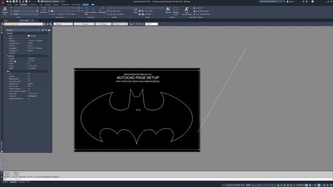Click the AutoCAD application menu logo

pos(3,3)
